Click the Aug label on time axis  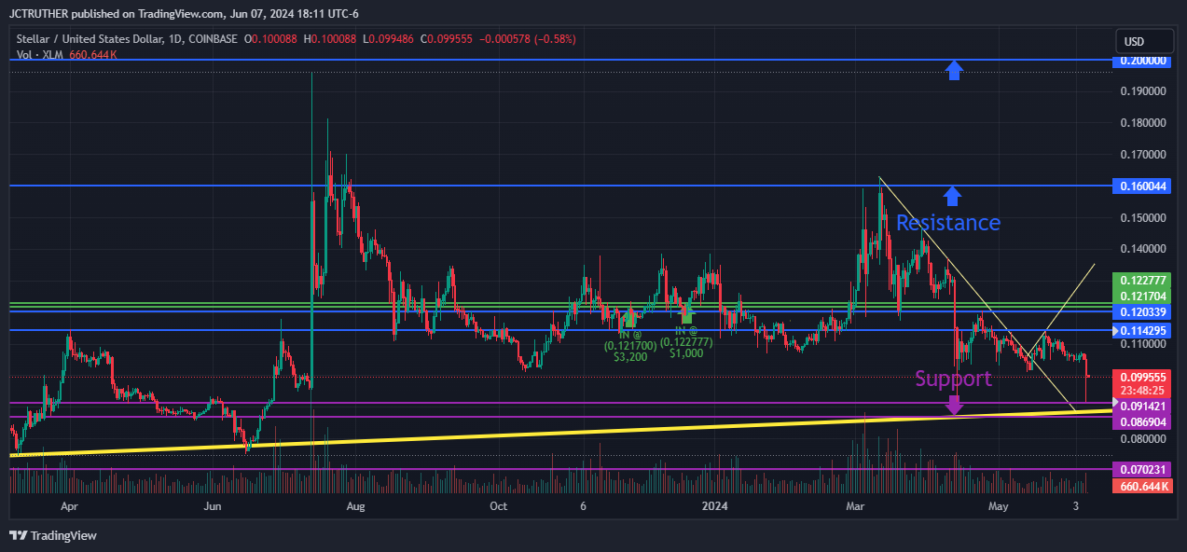point(356,506)
